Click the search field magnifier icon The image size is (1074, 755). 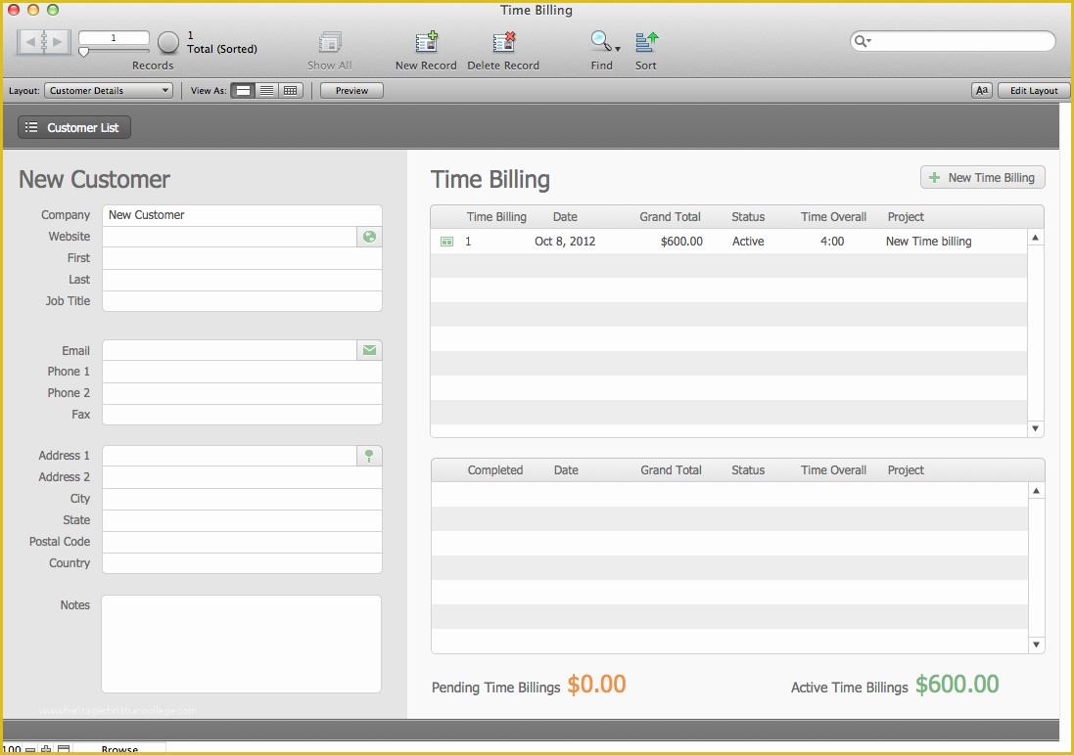pos(861,41)
